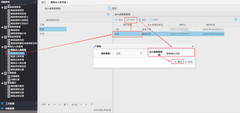Click the 确定 button in the dialog
Image resolution: width=240 pixels, height=113 pixels.
coord(178,62)
